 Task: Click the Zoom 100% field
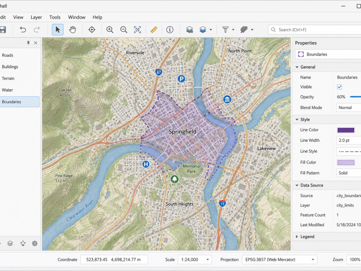(354, 259)
